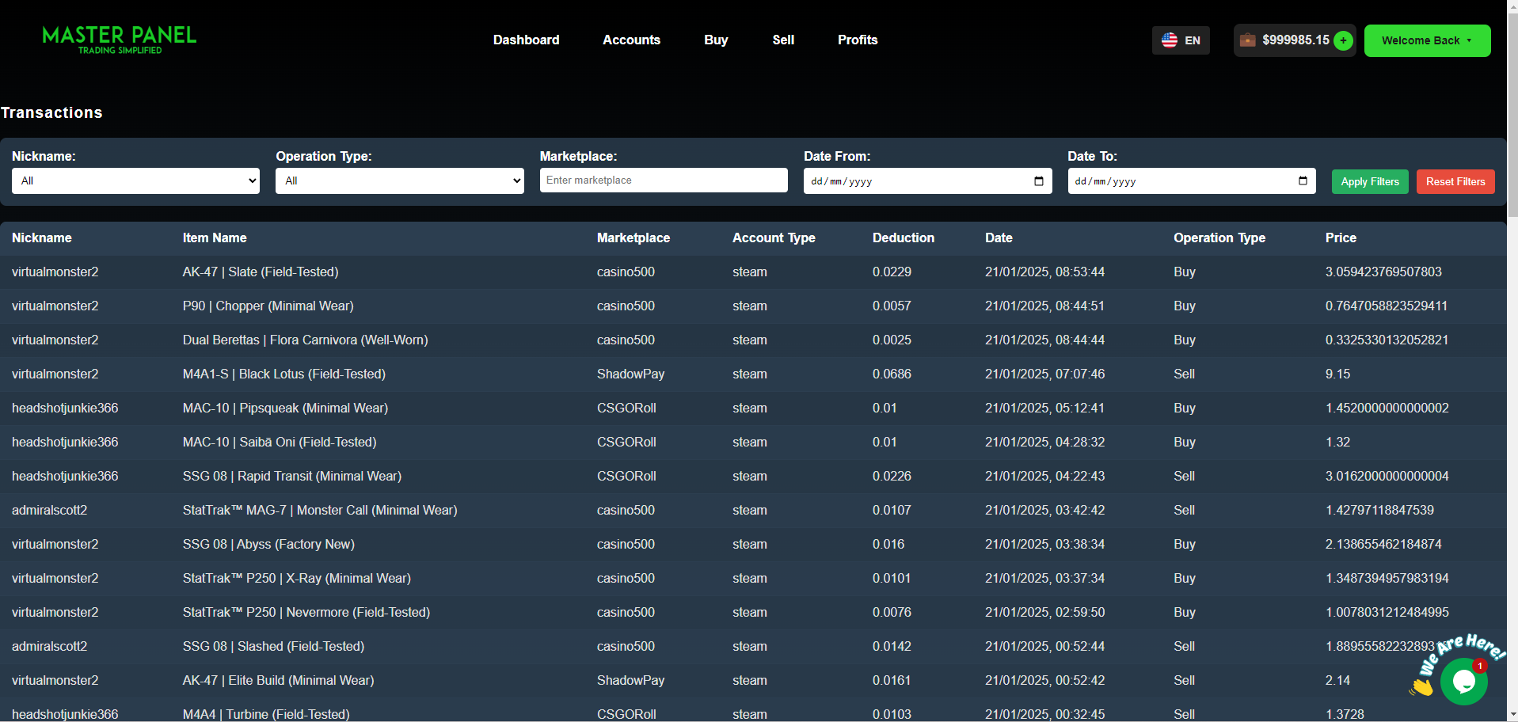Click date 21/01/2025, 07:07:46
Image resolution: width=1518 pixels, height=722 pixels.
(1045, 374)
